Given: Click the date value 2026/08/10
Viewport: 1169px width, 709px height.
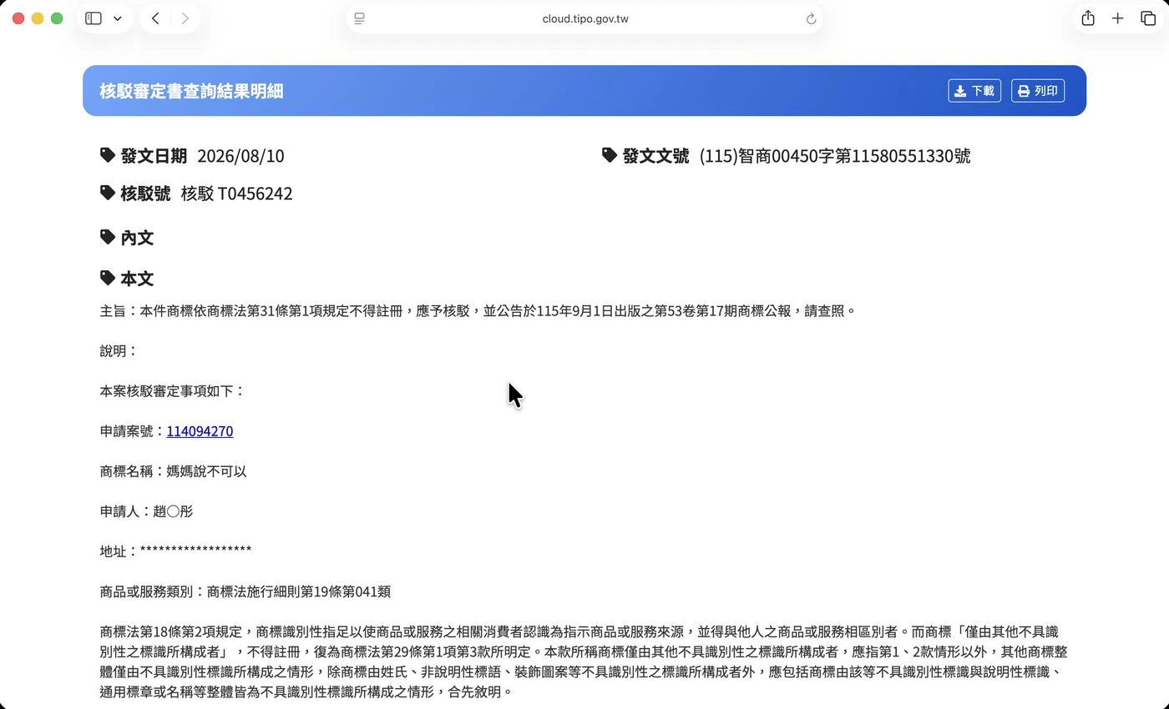Looking at the screenshot, I should pyautogui.click(x=240, y=156).
